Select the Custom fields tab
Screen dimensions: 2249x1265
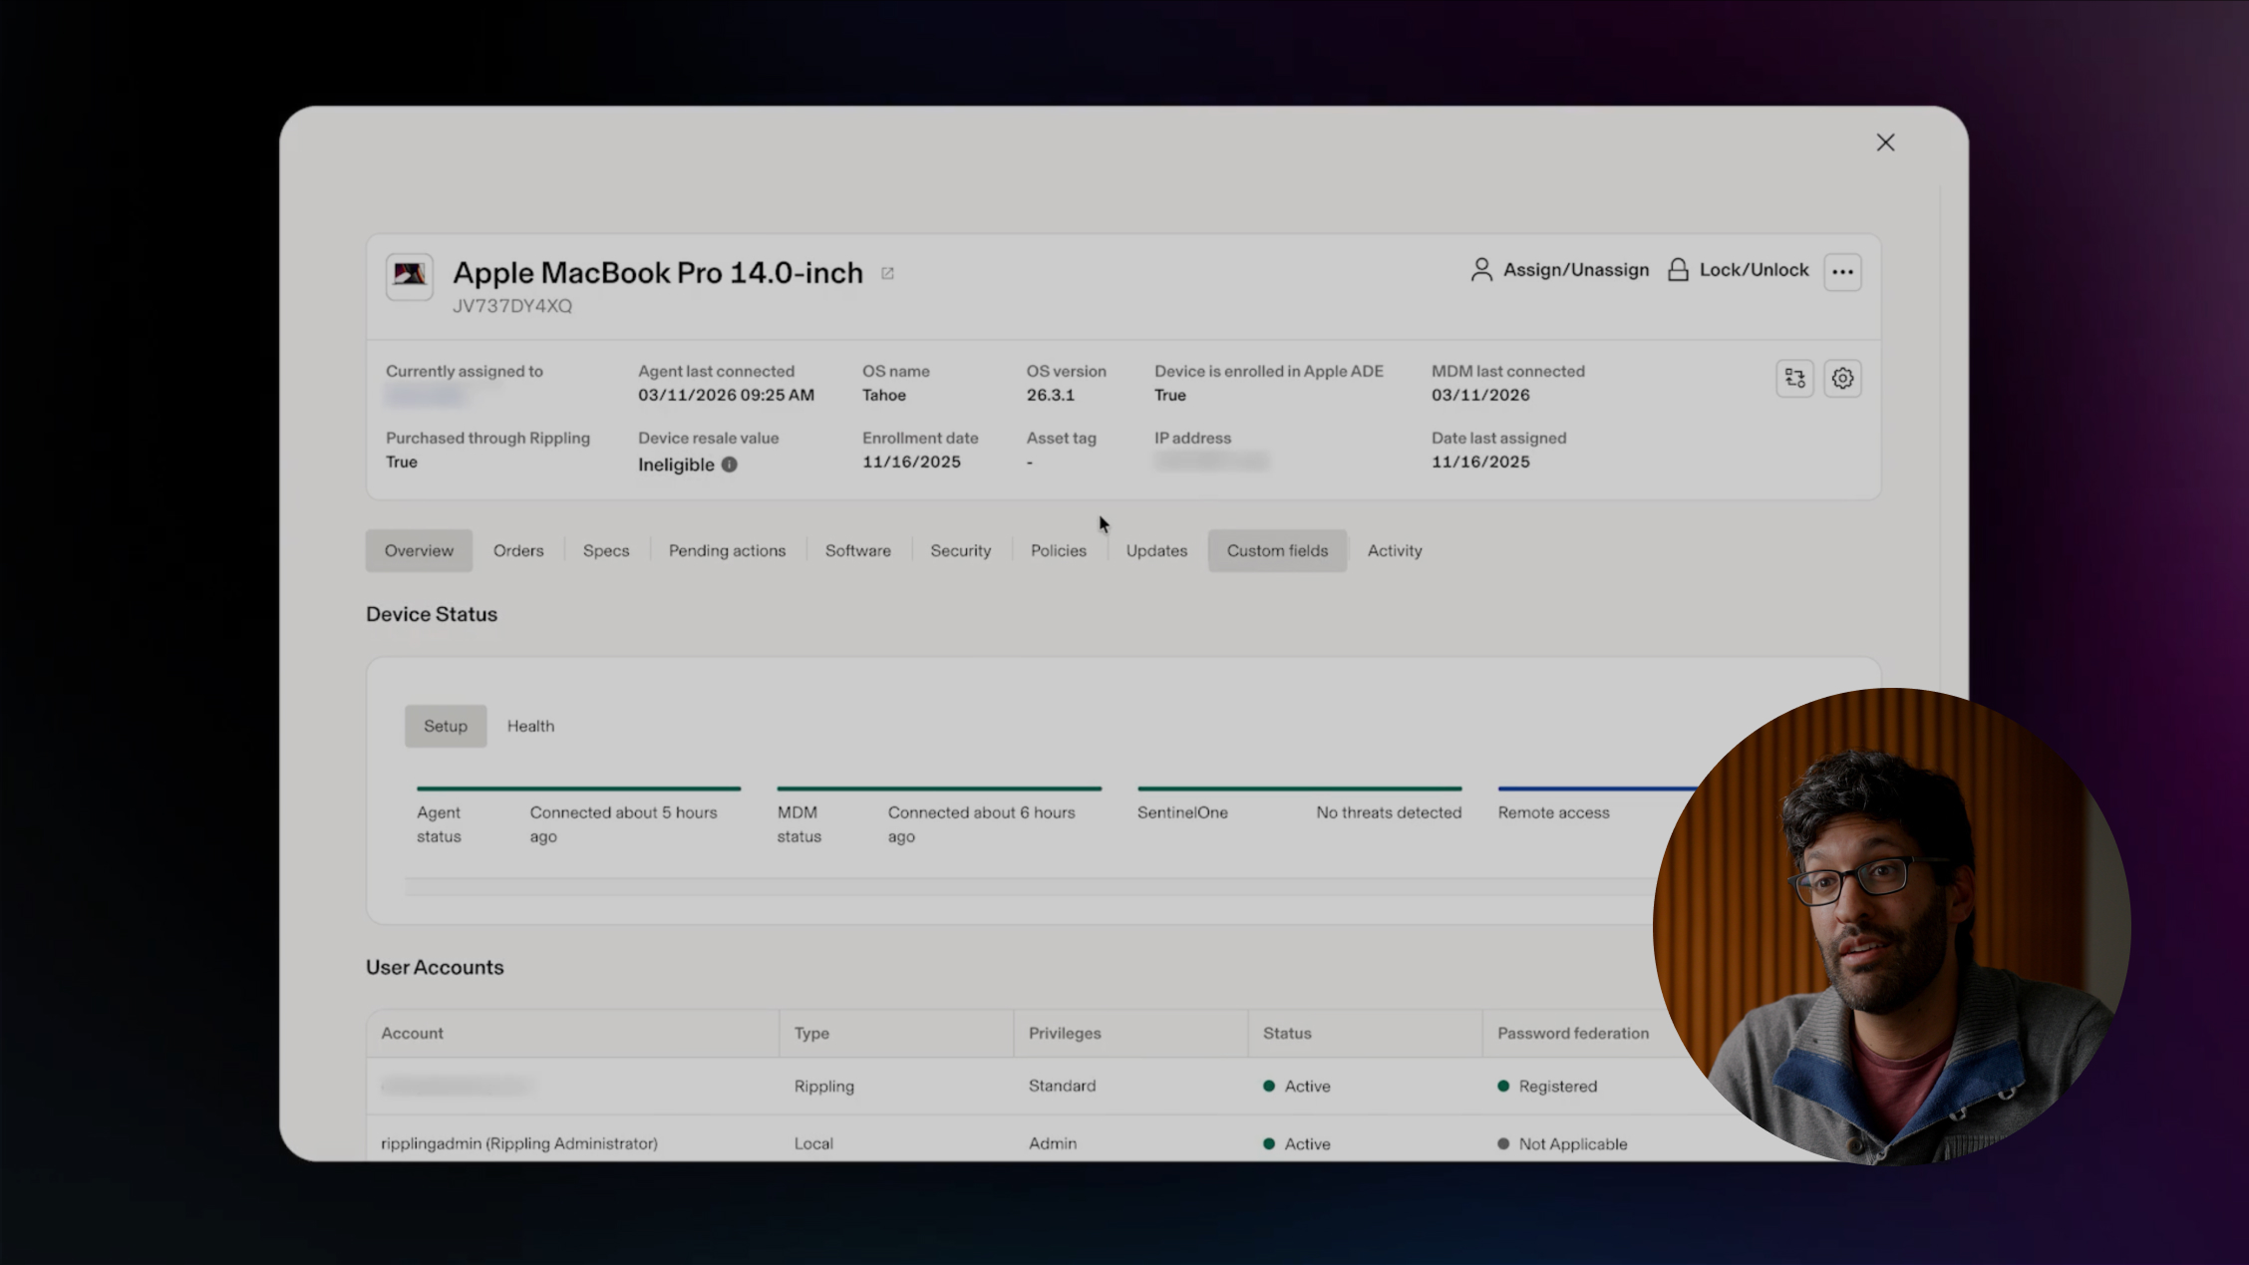pyautogui.click(x=1277, y=550)
